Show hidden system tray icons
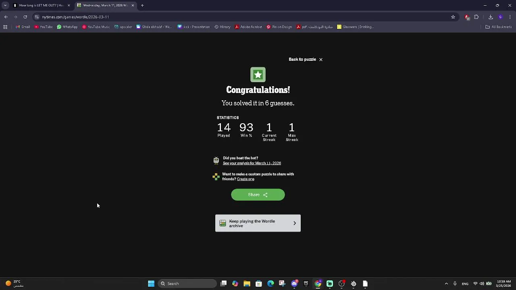Image resolution: width=516 pixels, height=290 pixels. [x=446, y=284]
